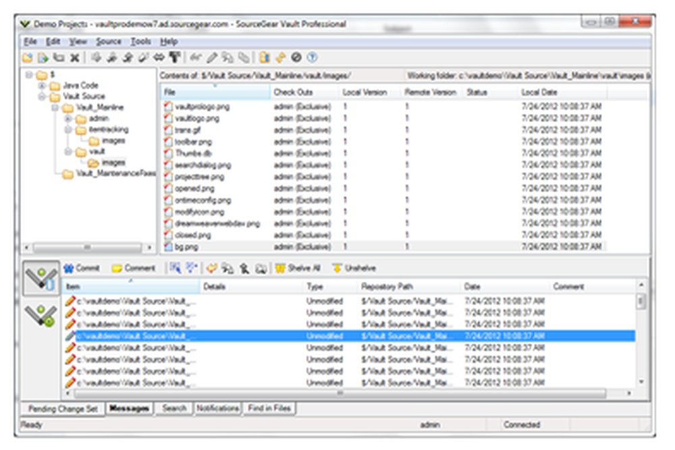Click the file icon beside vaultlogo.png
675x450 pixels.
[x=168, y=118]
